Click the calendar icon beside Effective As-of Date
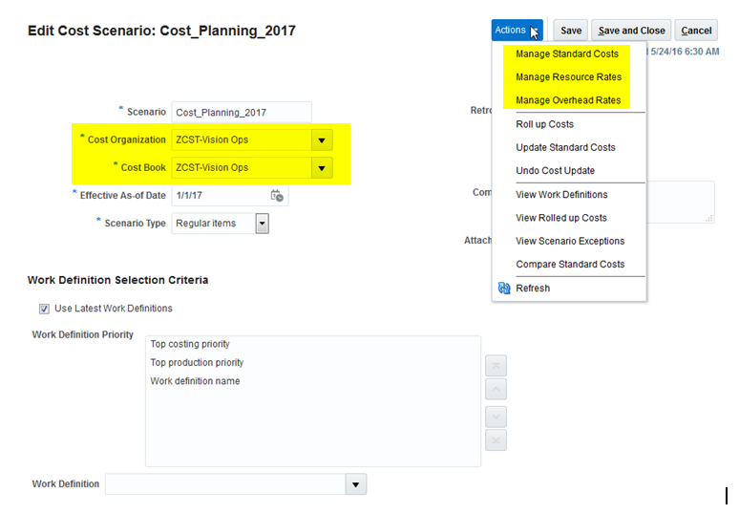The height and width of the screenshot is (514, 739). point(277,196)
